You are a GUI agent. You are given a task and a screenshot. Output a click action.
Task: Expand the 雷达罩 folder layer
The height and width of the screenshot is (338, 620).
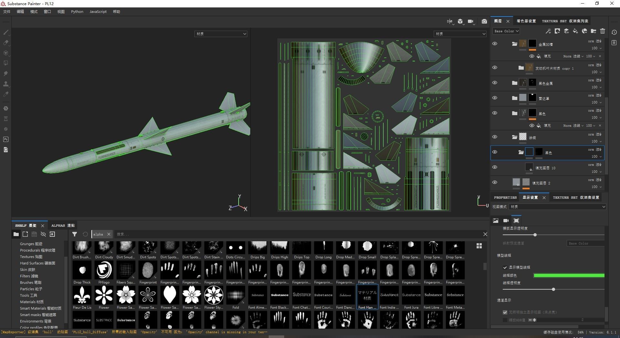coord(514,98)
